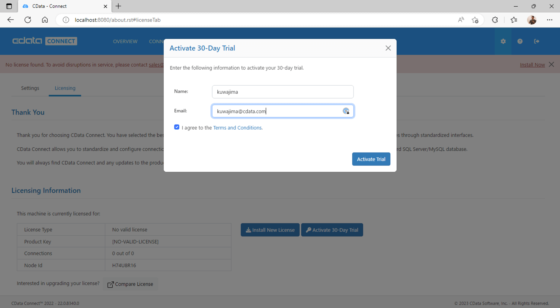Click the browser home icon
The image size is (560, 308).
tap(45, 20)
